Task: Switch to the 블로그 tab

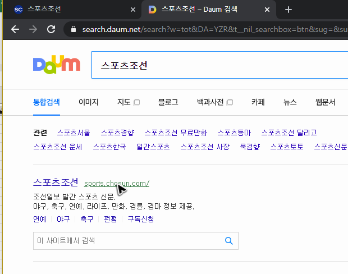Action: click(168, 102)
